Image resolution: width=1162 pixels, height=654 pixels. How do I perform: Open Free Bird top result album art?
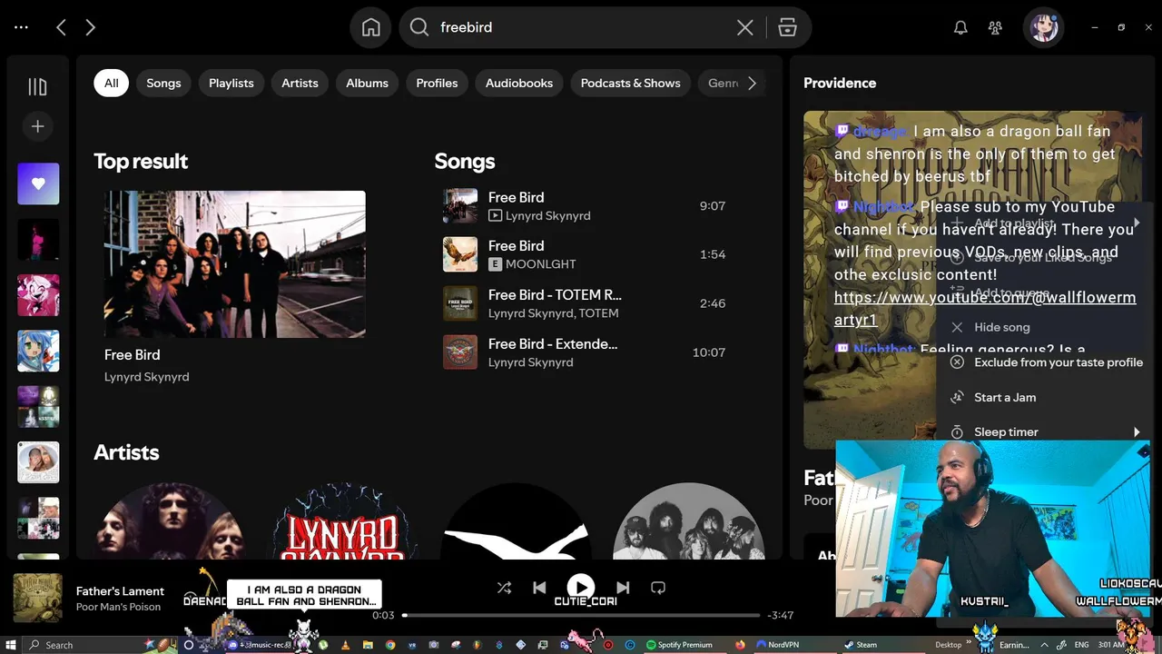tap(235, 263)
